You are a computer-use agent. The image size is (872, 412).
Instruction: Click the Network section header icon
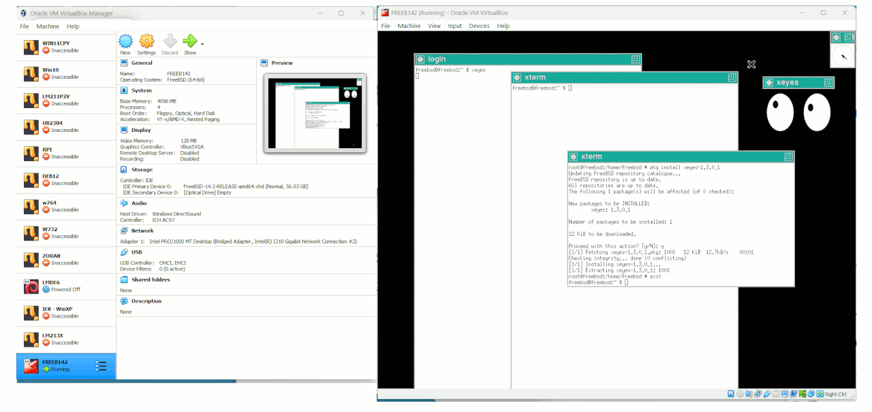124,230
